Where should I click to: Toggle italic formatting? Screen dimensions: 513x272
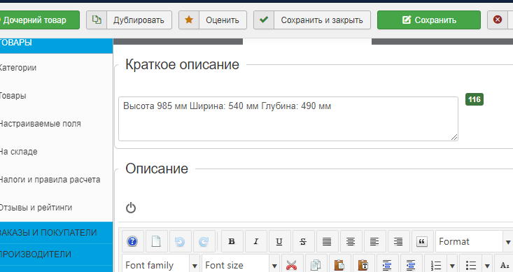tap(255, 242)
